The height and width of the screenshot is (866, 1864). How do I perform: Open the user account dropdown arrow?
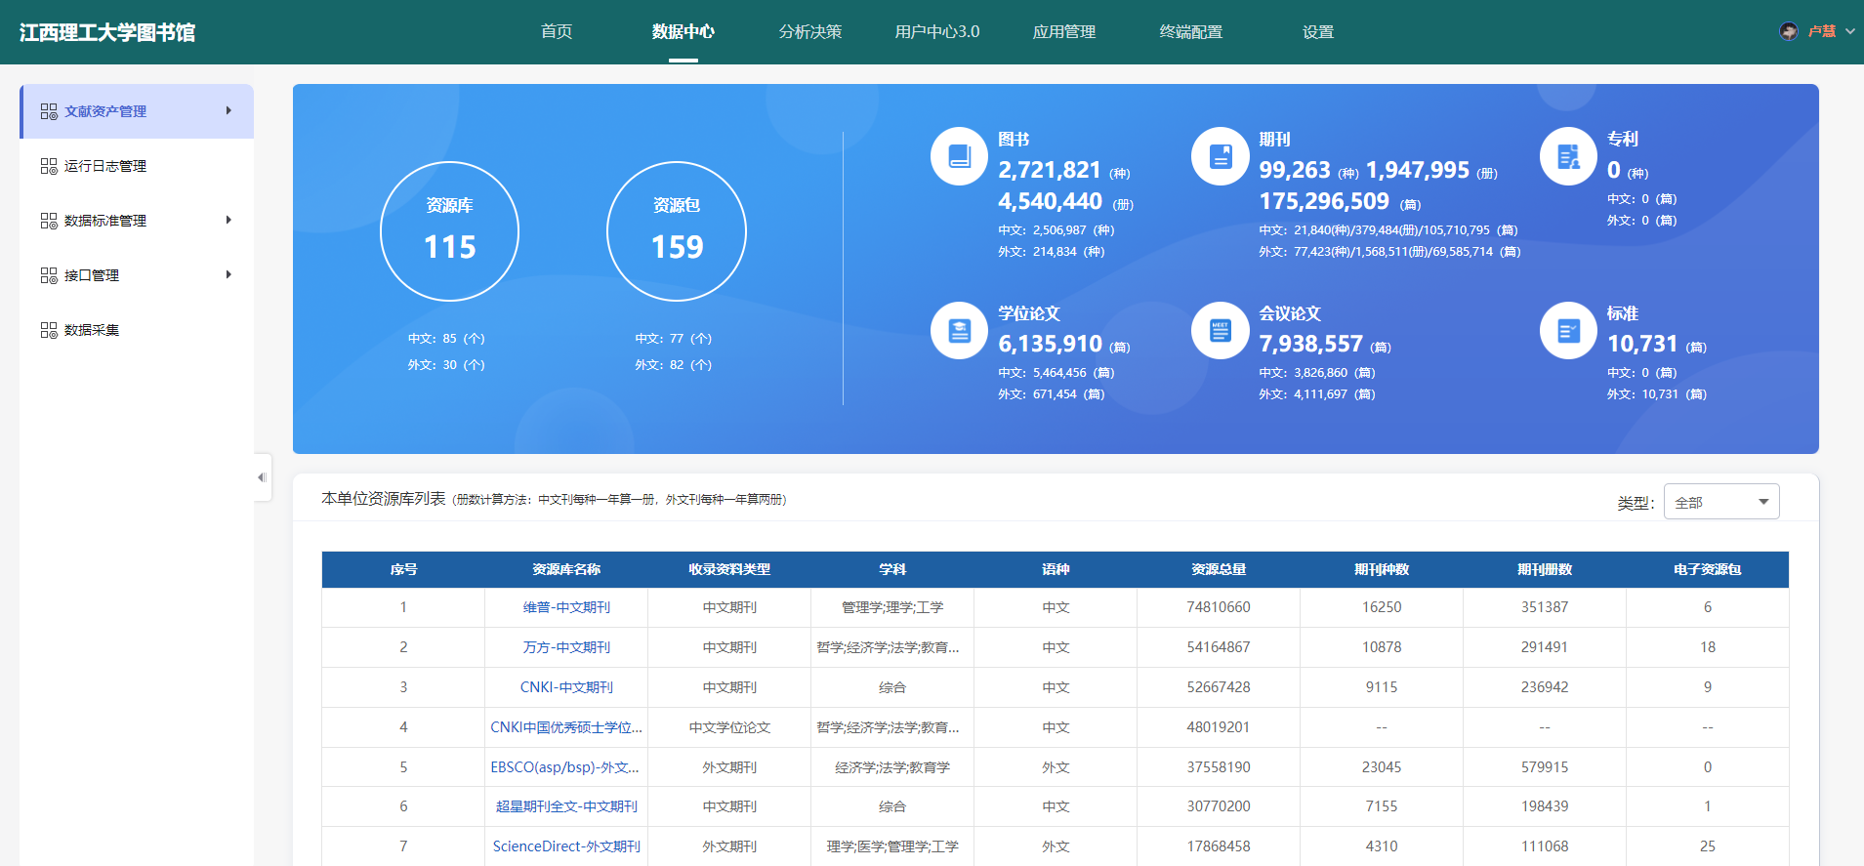(1849, 31)
